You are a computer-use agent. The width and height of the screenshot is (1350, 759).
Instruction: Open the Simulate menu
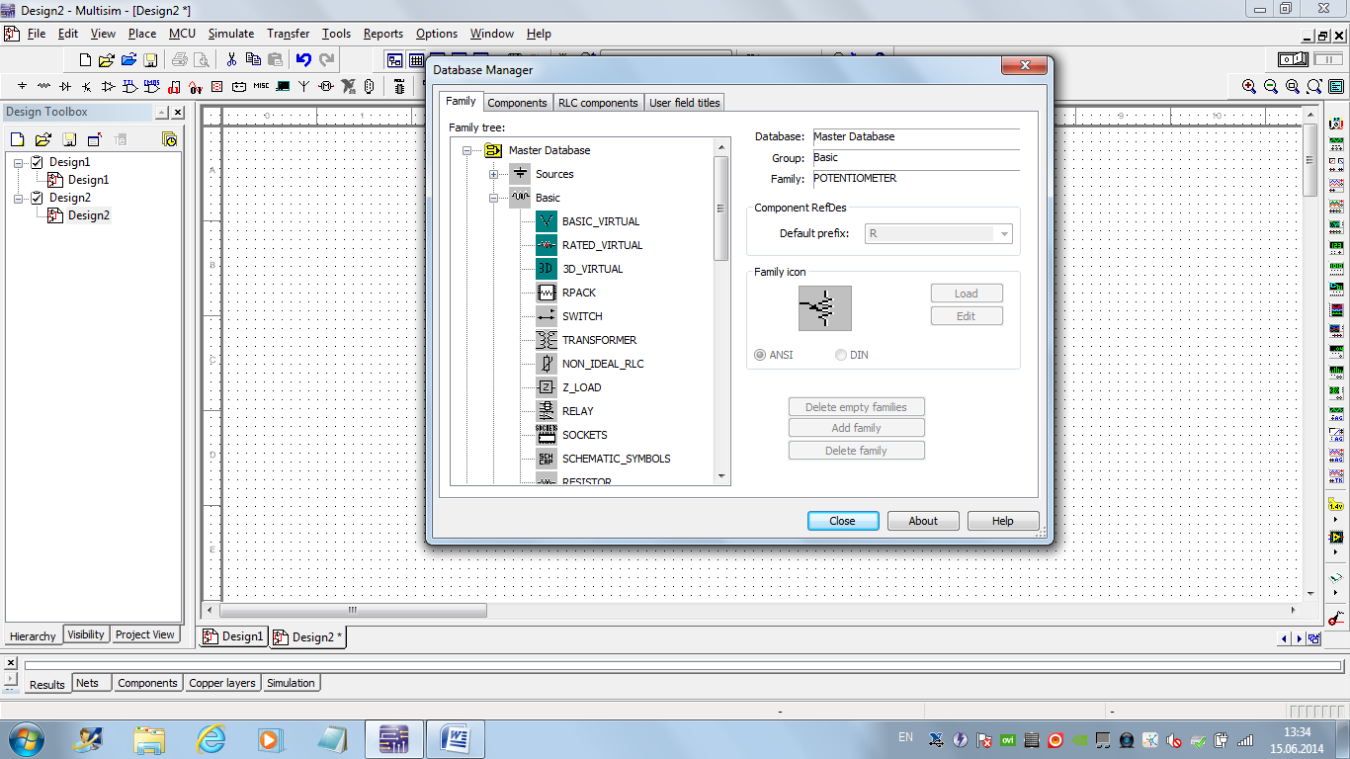pos(231,34)
